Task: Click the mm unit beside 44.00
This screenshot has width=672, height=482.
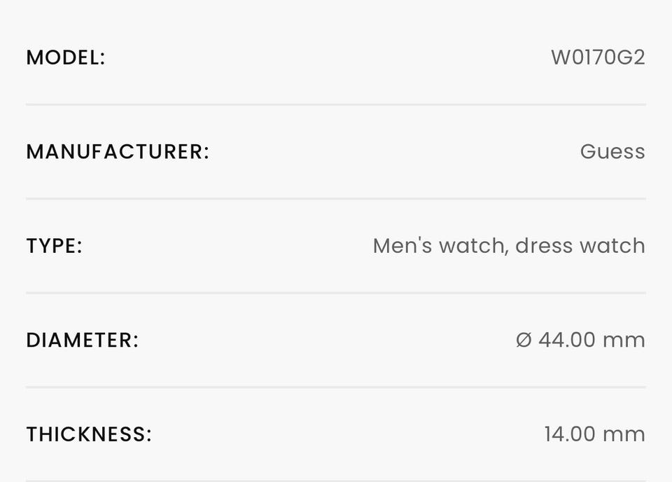Action: 624,340
